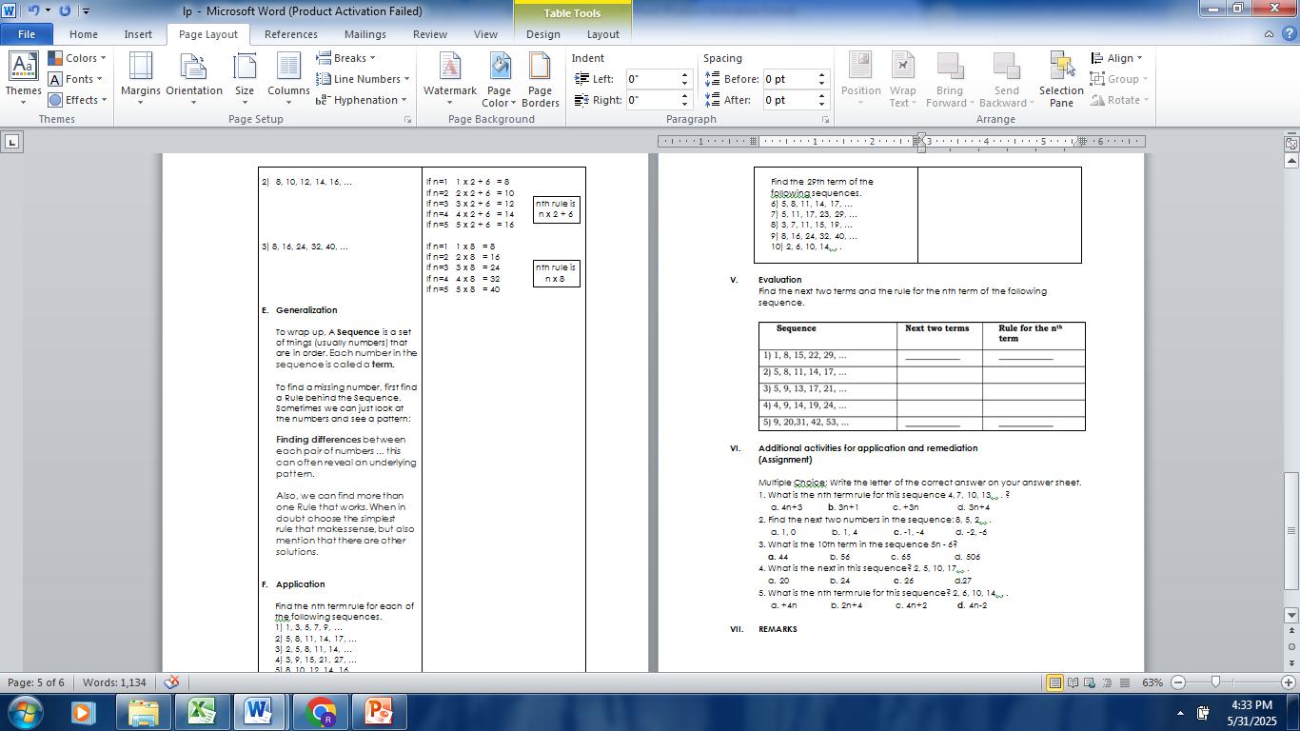Click the Indent Left input field
Screen dimensions: 1300x731
(x=652, y=79)
